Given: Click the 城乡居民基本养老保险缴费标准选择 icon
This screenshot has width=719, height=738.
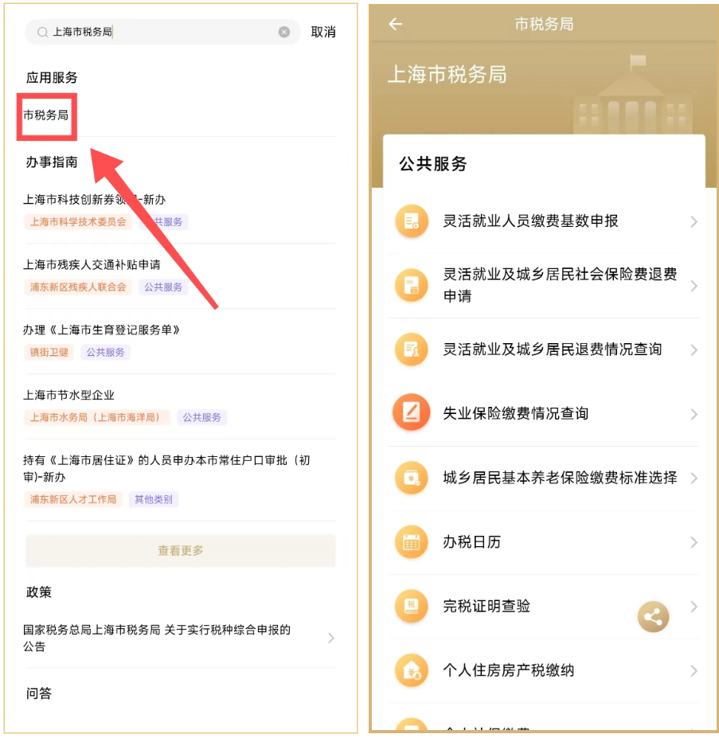Looking at the screenshot, I should [x=412, y=478].
